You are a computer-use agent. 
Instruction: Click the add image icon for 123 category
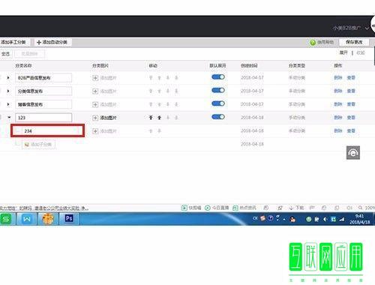pos(95,118)
